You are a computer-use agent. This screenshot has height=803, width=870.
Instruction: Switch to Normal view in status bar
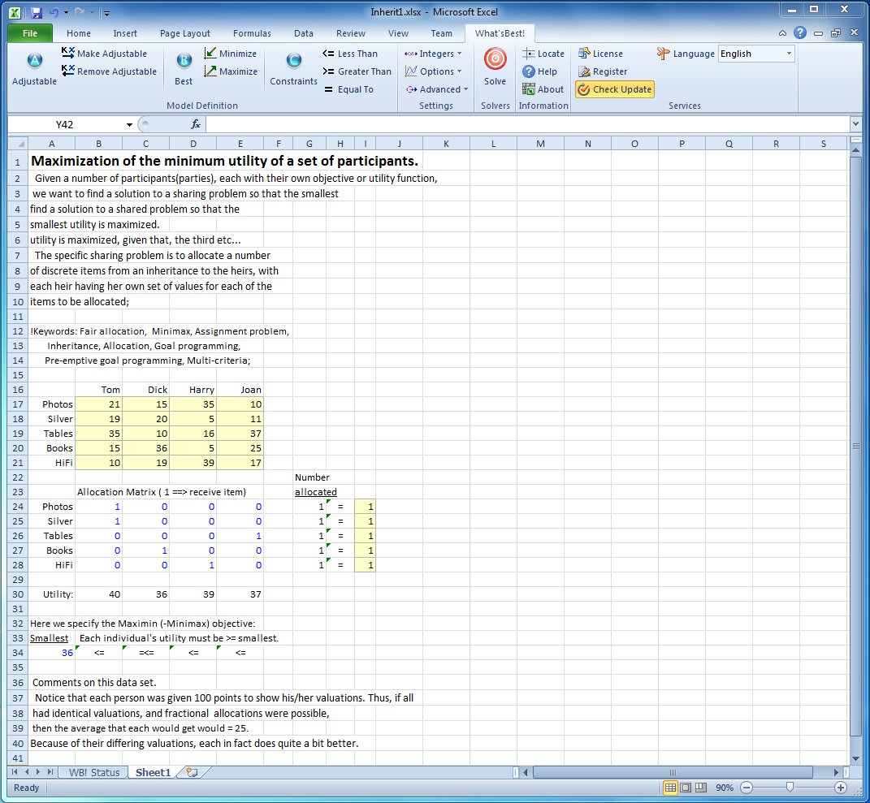(671, 788)
